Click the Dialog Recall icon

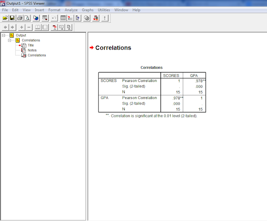pyautogui.click(x=45, y=18)
